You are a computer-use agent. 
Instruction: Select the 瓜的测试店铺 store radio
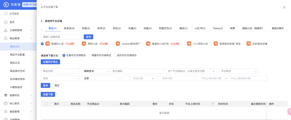tap(243, 44)
